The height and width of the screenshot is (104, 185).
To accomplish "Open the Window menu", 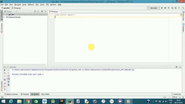I will (53, 5).
